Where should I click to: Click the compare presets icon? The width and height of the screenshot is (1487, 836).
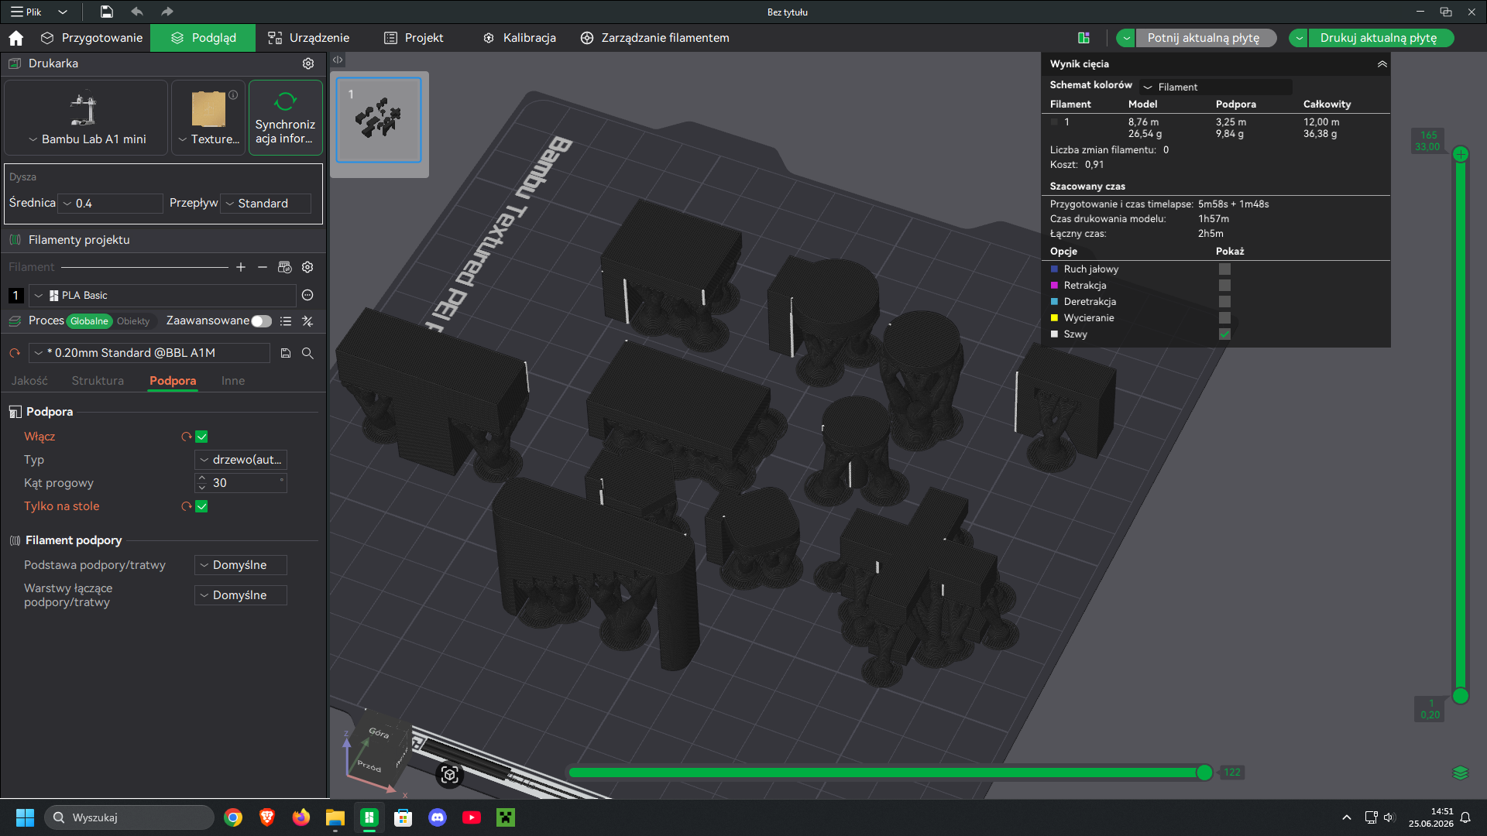(x=307, y=321)
